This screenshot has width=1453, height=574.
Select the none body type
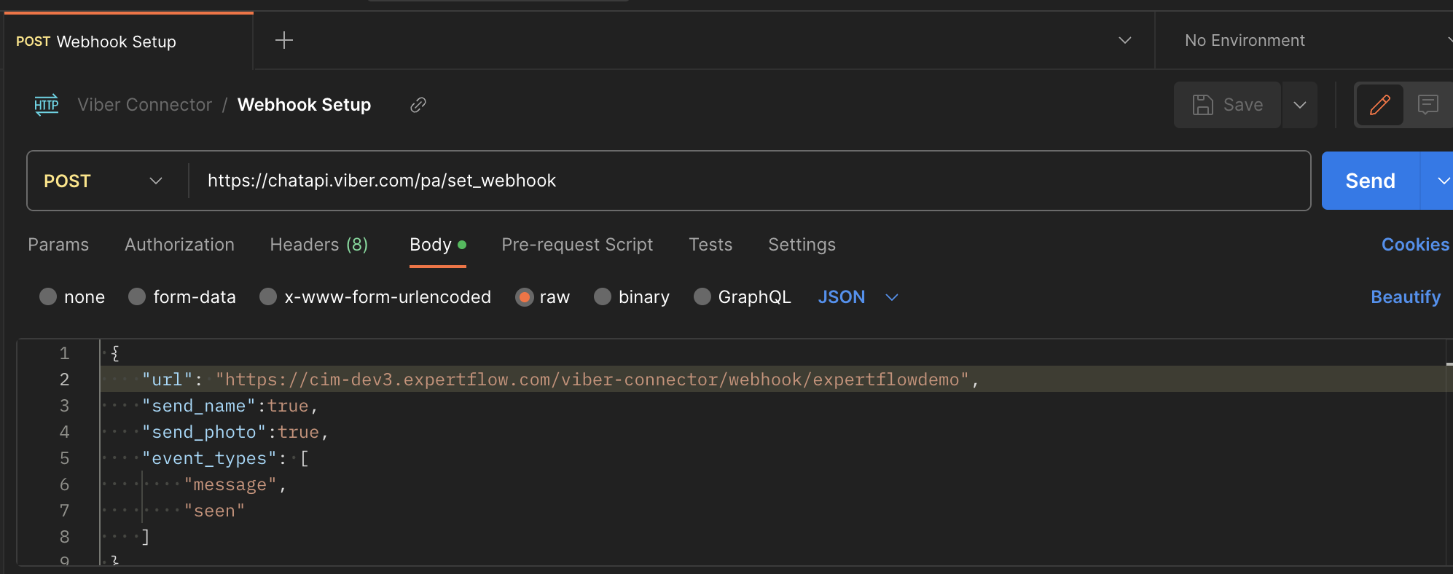point(48,297)
